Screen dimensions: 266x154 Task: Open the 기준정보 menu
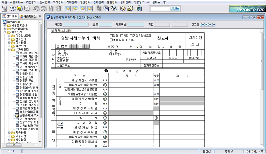pyautogui.click(x=31, y=2)
